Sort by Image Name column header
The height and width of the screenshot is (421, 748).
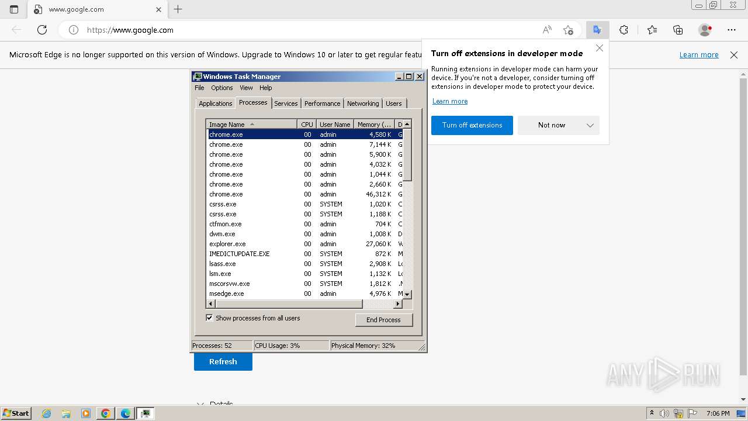[251, 124]
